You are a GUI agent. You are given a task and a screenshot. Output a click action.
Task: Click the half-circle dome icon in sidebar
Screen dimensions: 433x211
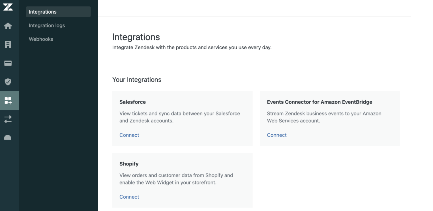8,137
